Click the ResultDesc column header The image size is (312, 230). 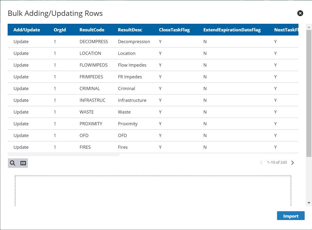(130, 30)
